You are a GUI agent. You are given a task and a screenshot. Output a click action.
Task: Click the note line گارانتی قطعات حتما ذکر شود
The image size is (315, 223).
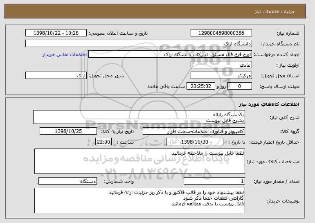(214, 198)
